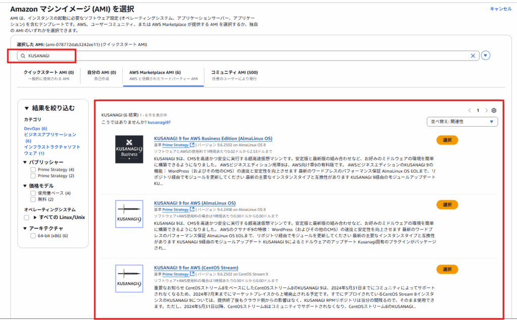This screenshot has width=517, height=320.
Task: Clear the KUSANAGI search text
Action: tap(473, 56)
